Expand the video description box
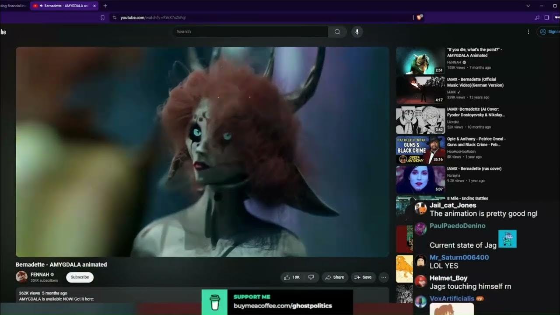560x315 pixels. (x=202, y=296)
